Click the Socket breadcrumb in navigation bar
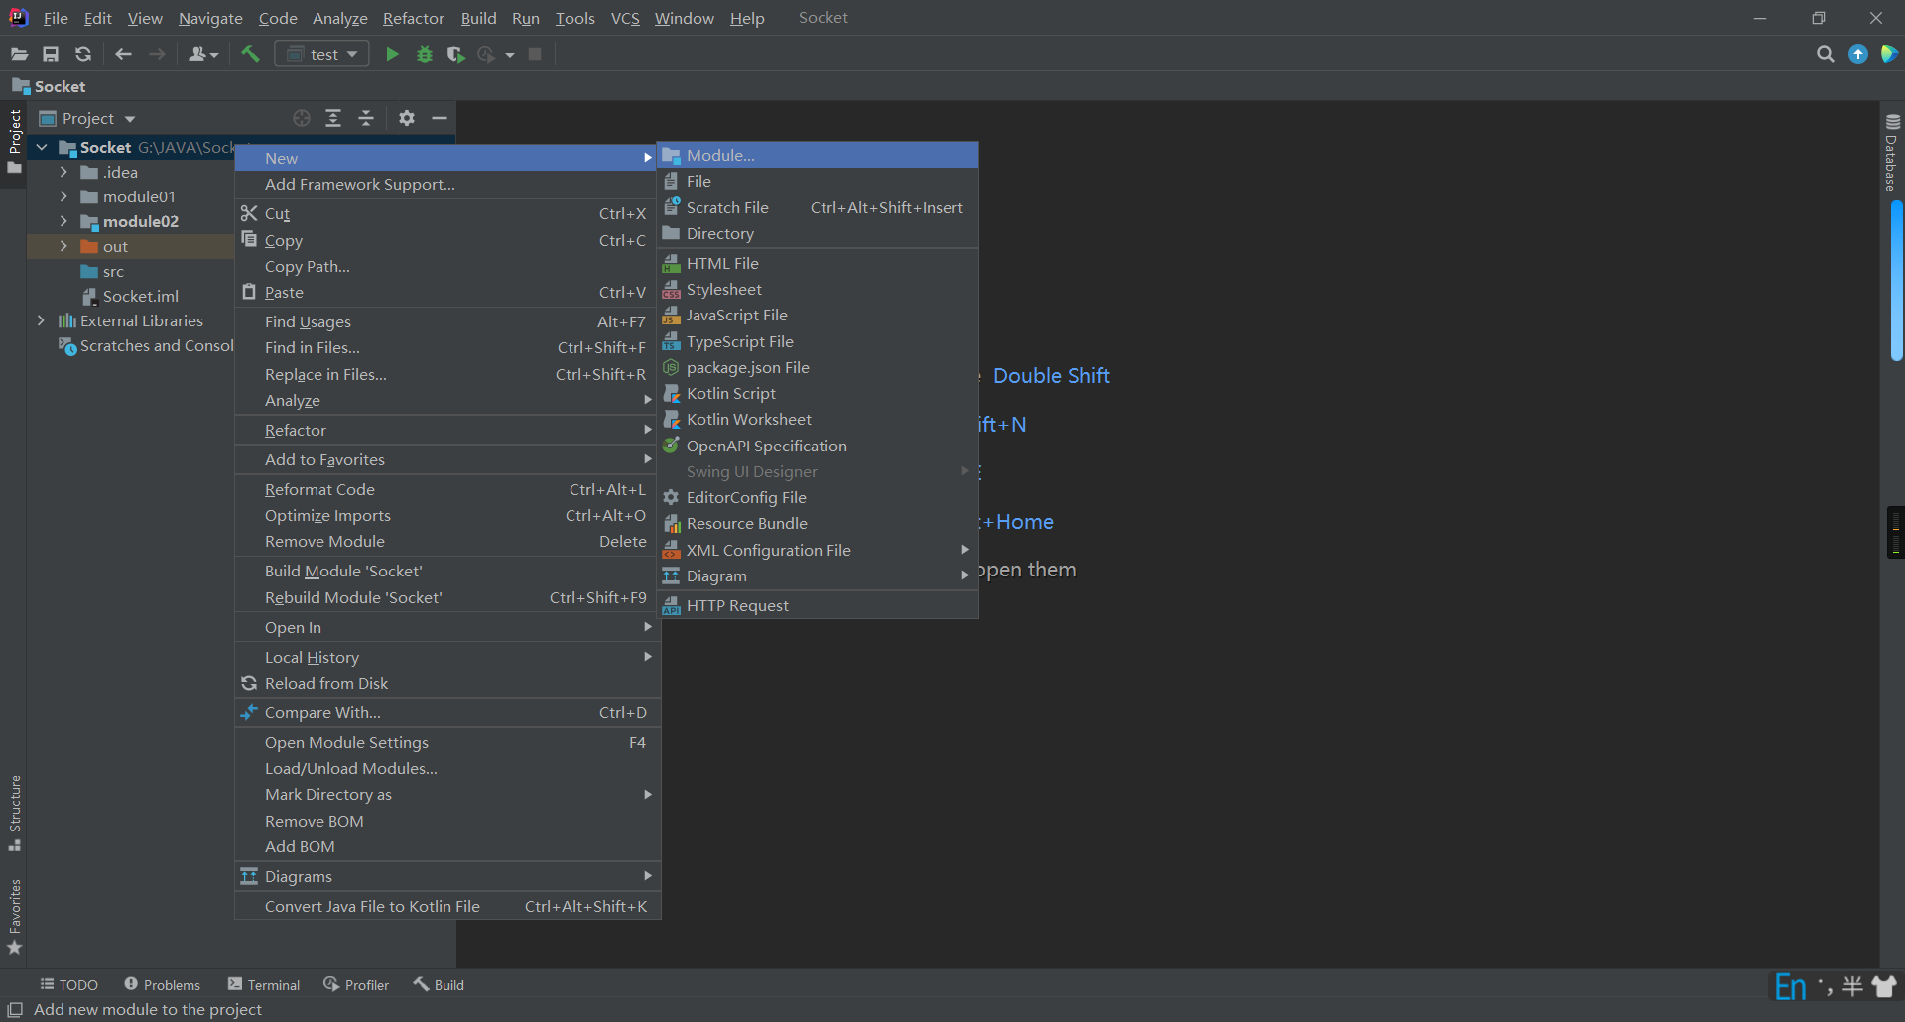 point(49,86)
